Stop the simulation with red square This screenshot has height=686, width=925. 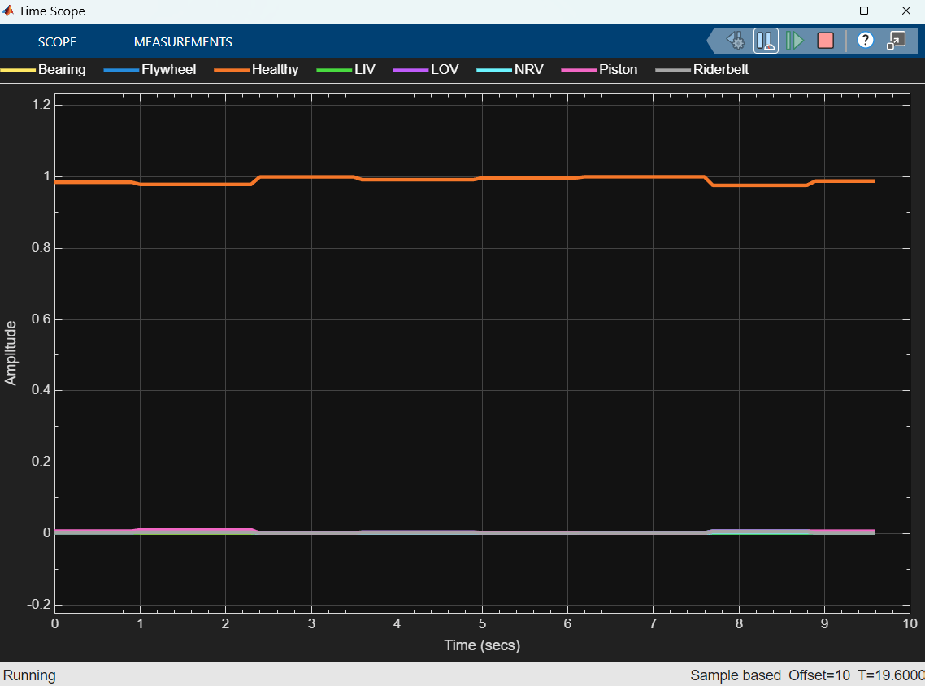pyautogui.click(x=825, y=41)
